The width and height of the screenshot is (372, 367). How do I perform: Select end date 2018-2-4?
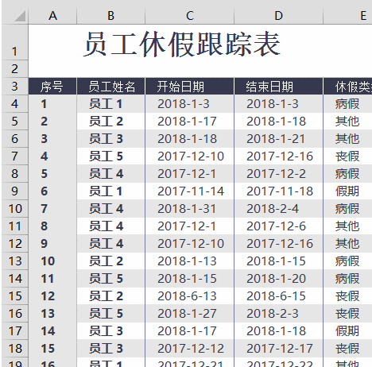coord(278,209)
